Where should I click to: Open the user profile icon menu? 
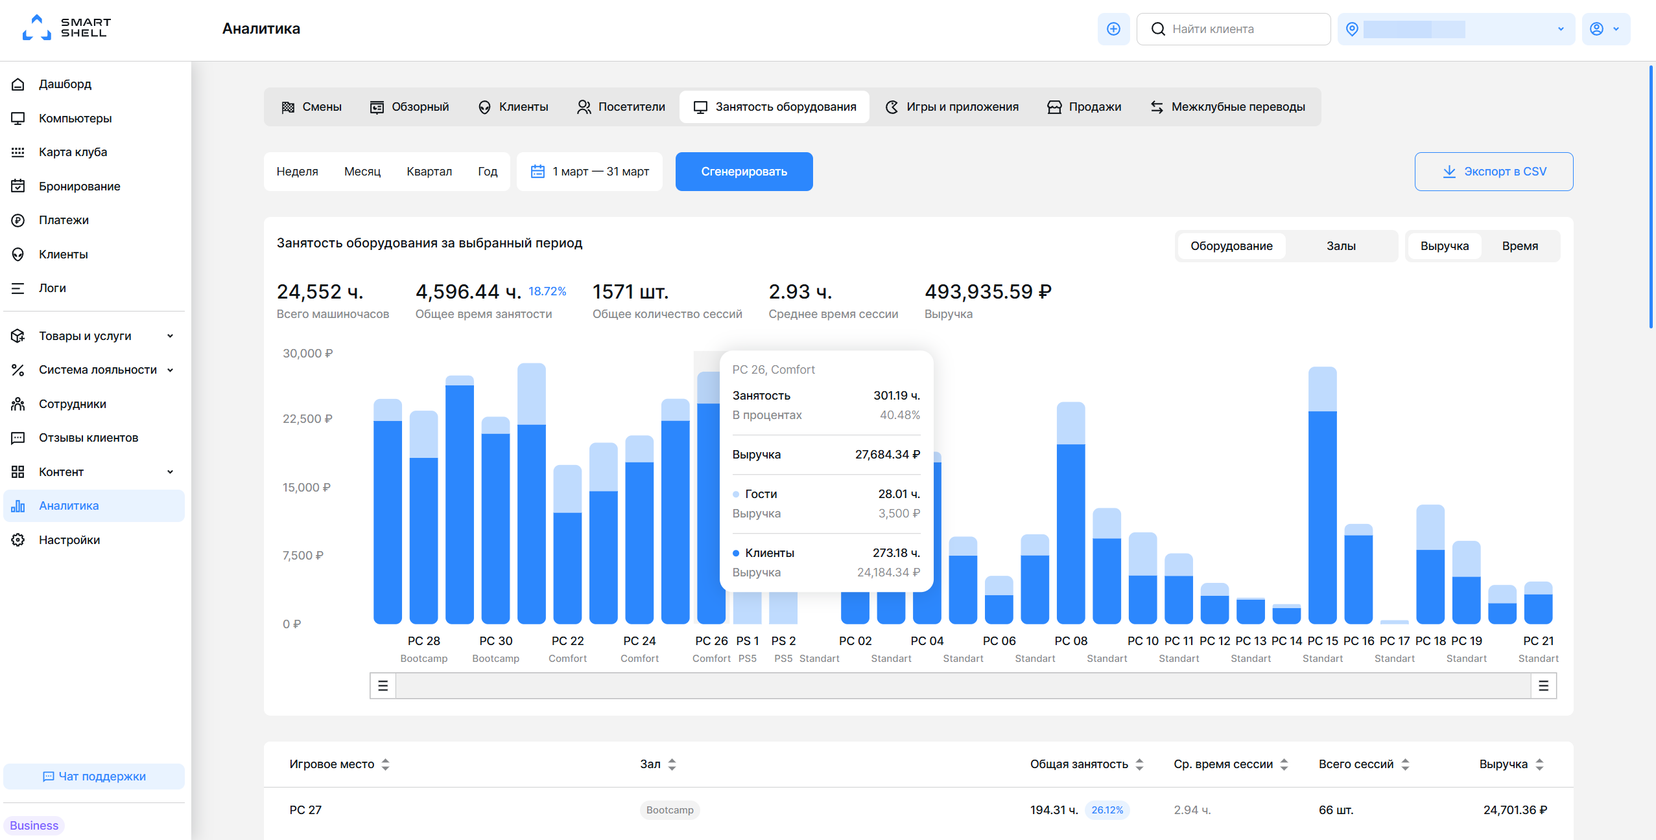pos(1605,29)
